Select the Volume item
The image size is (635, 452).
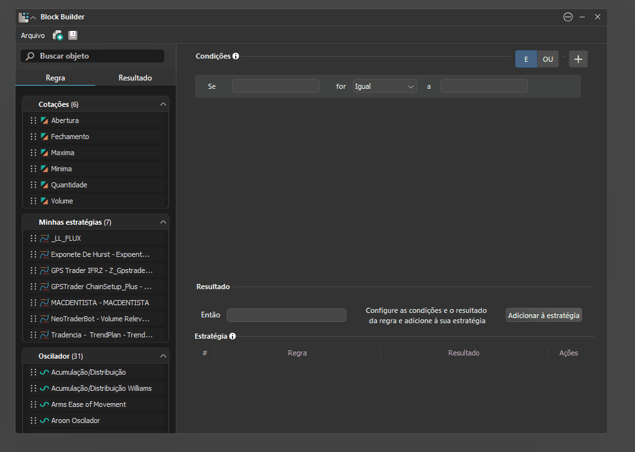97,201
